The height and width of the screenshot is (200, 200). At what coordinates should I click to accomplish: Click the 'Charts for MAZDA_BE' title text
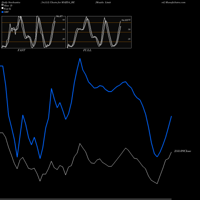[62, 2]
